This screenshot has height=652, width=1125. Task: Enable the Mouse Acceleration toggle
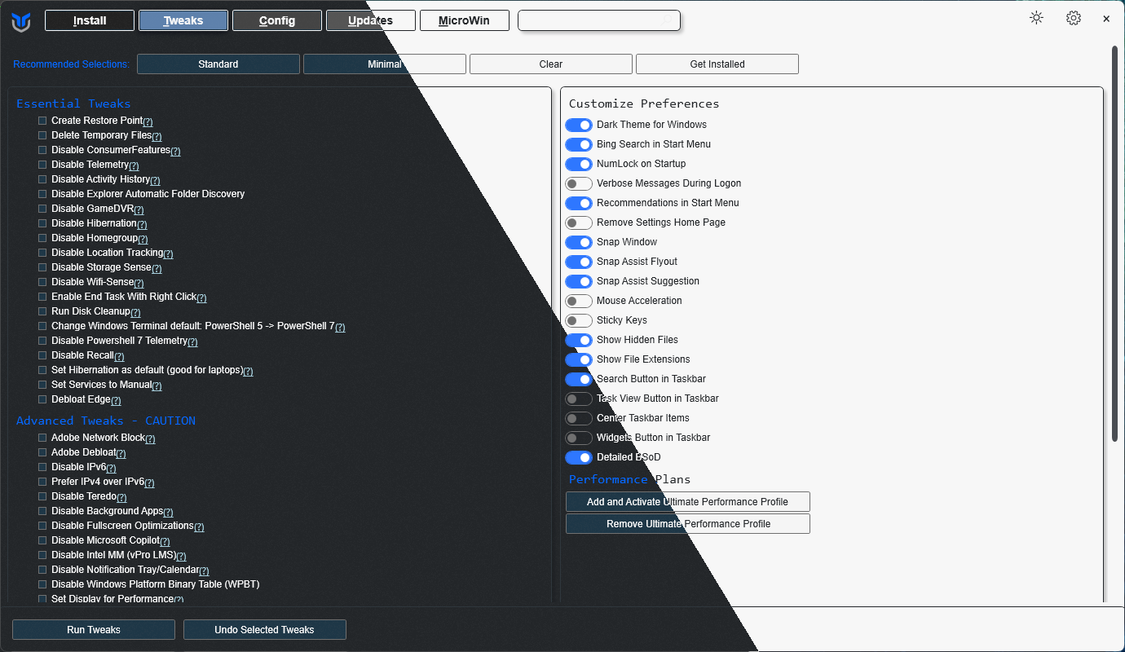(579, 301)
